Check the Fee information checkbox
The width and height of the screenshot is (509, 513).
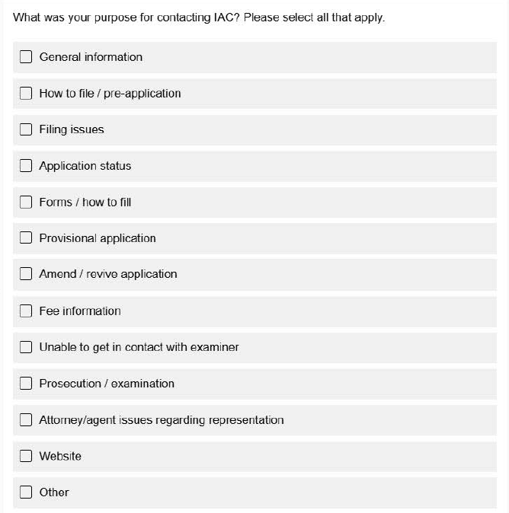coord(26,311)
